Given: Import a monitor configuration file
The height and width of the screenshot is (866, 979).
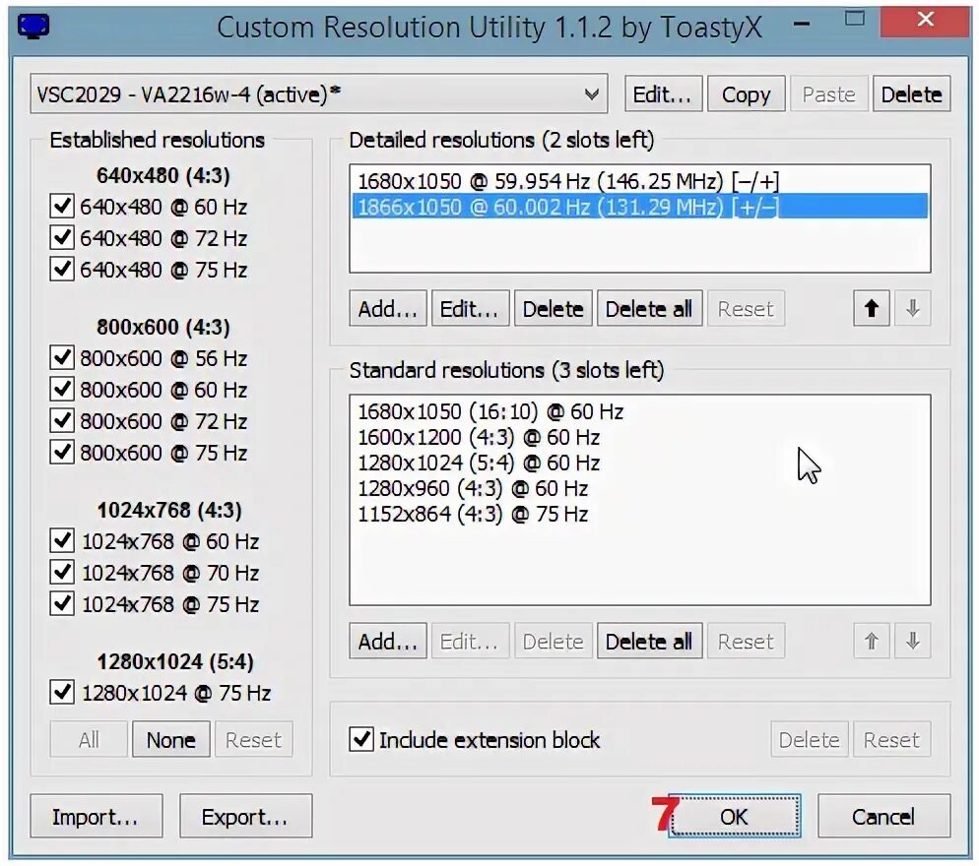Looking at the screenshot, I should [x=97, y=816].
